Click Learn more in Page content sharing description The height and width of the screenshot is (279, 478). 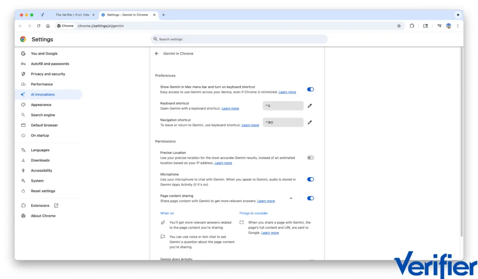(x=266, y=201)
